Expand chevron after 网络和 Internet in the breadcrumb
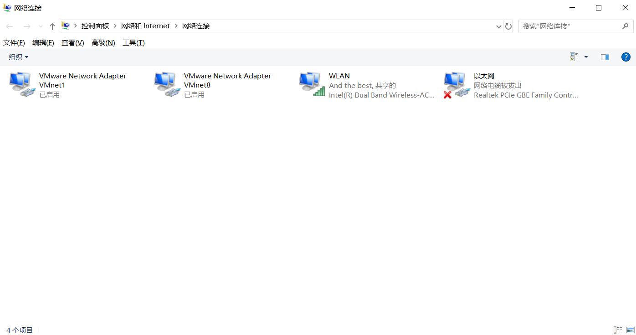 pyautogui.click(x=176, y=26)
